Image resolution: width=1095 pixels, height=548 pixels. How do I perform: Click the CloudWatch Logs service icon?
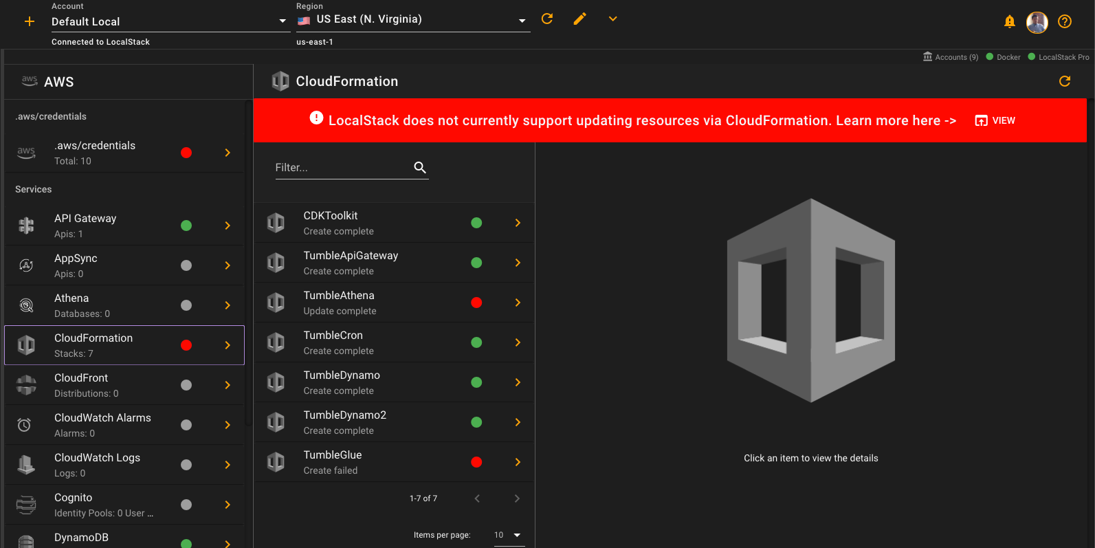pos(26,465)
